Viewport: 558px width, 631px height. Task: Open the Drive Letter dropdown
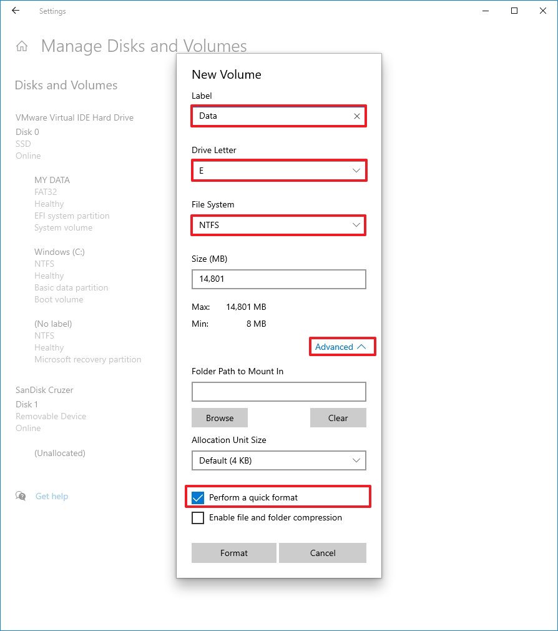[x=278, y=171]
